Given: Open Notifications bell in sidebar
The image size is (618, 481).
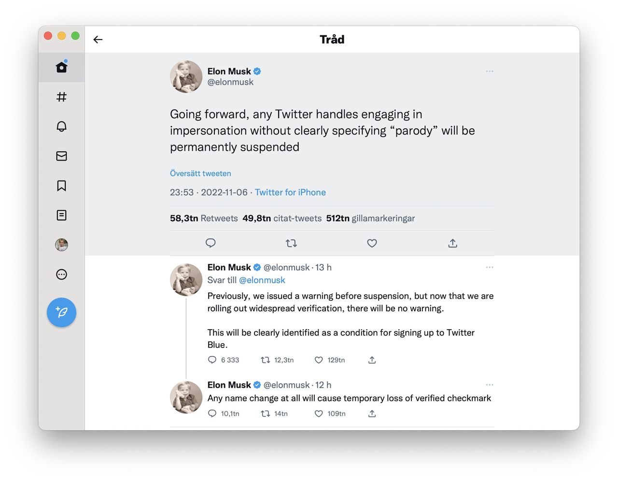Looking at the screenshot, I should click(61, 127).
